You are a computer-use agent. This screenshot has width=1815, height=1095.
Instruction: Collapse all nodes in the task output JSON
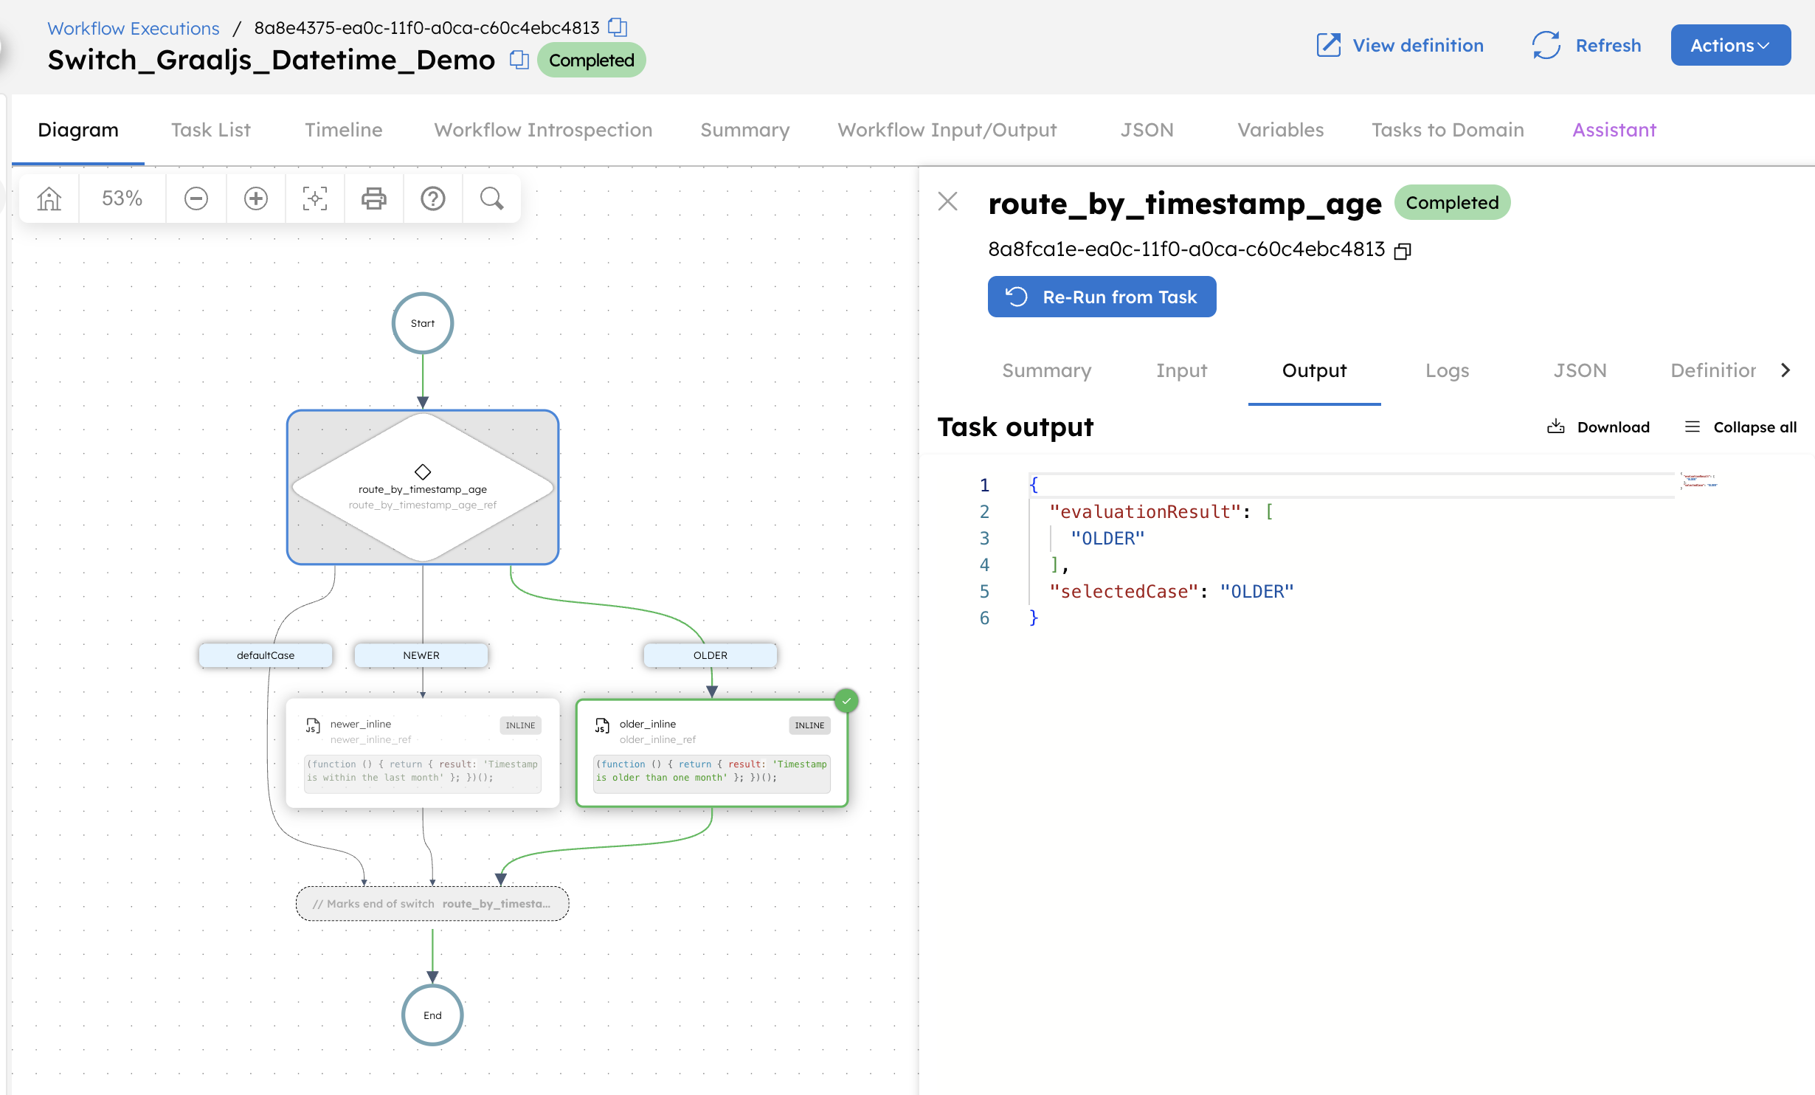[x=1739, y=426]
